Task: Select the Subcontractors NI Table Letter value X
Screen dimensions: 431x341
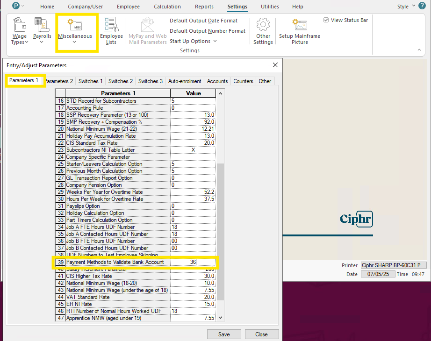Action: point(193,150)
